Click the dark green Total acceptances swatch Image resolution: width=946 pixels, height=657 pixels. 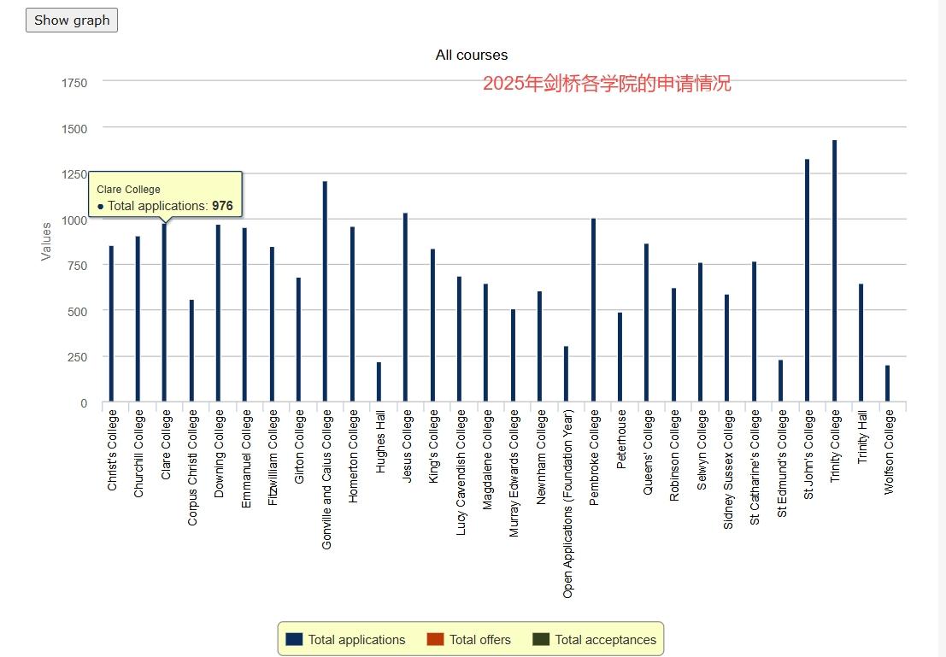click(x=541, y=640)
